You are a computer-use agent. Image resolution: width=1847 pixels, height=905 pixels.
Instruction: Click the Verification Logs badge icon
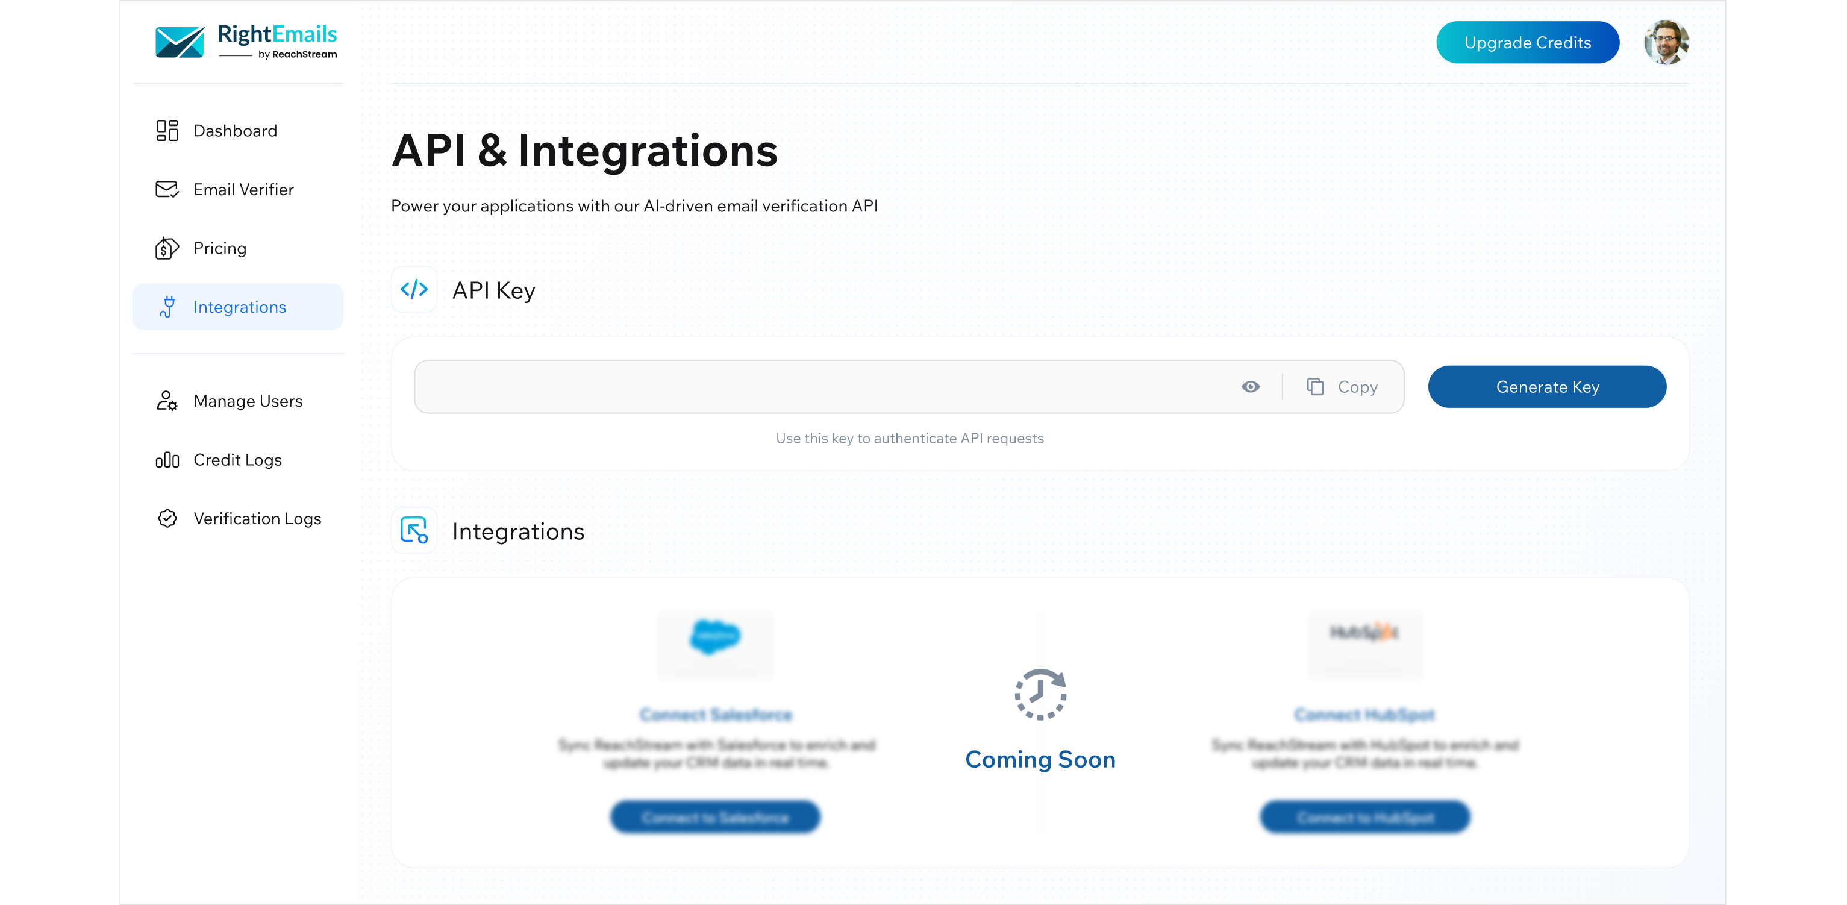167,518
